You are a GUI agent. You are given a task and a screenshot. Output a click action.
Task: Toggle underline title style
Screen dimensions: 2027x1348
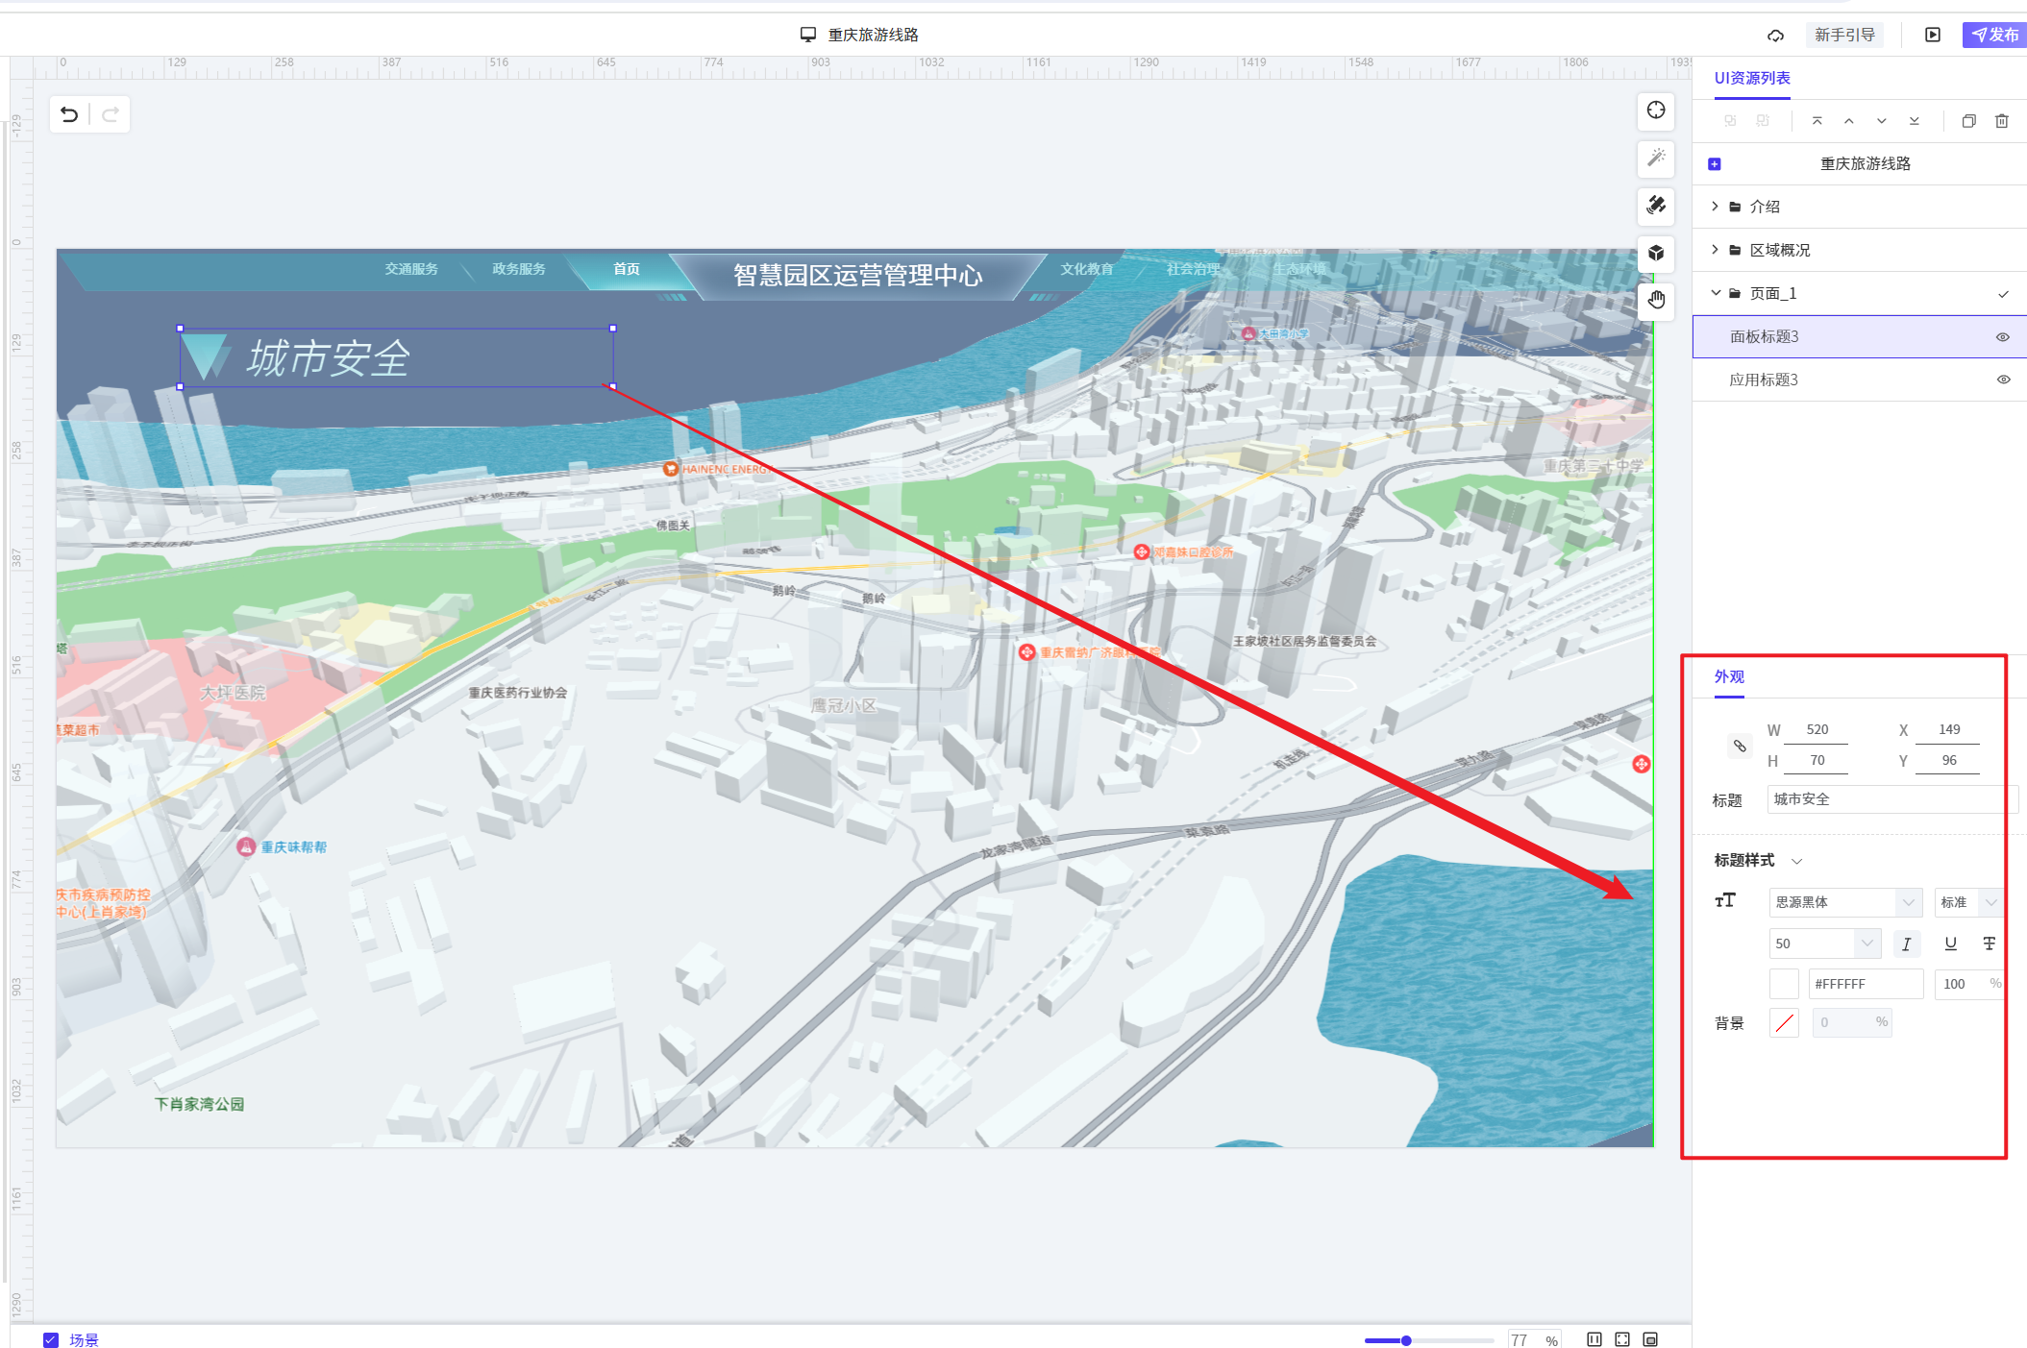[x=1950, y=944]
